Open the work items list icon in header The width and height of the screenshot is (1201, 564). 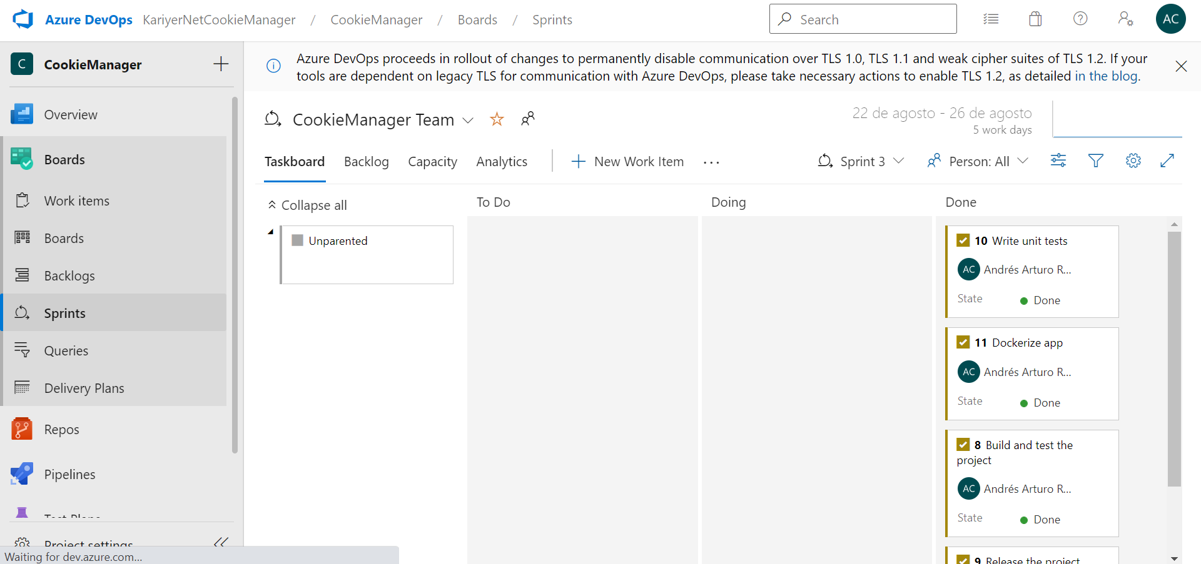point(991,19)
